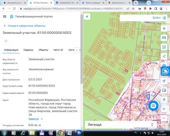Open the round chat bubble button

(153, 105)
